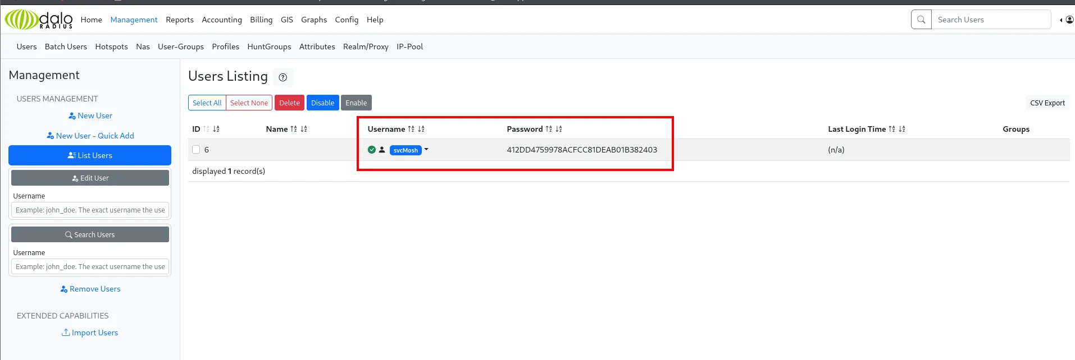Screen dimensions: 1075x360
Task: Open the Profiles section
Action: [226, 47]
